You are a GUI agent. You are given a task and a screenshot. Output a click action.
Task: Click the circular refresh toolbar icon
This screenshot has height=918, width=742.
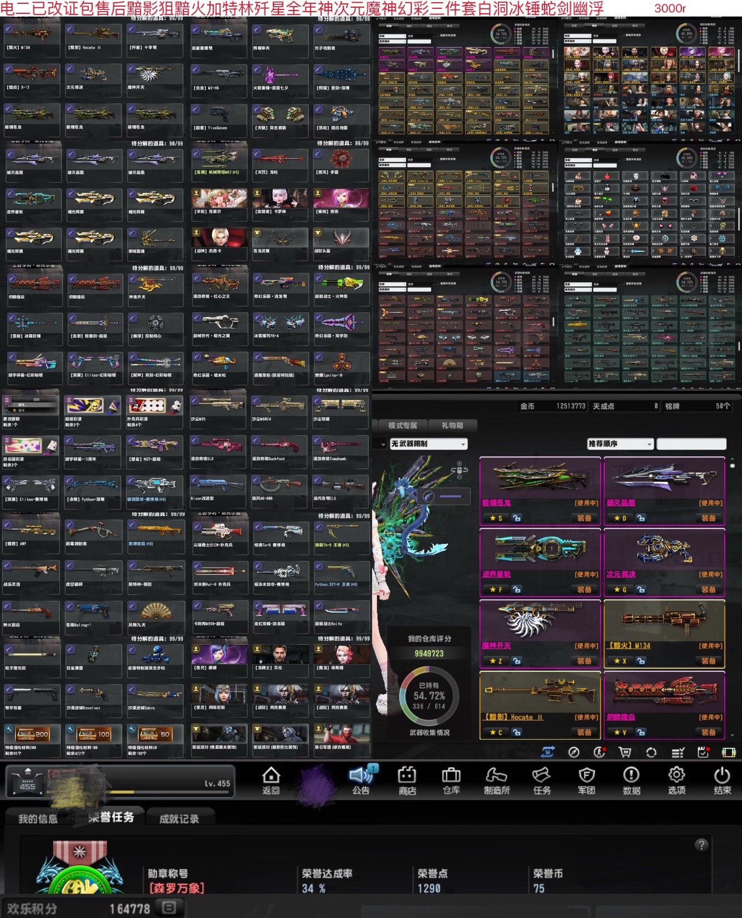click(x=651, y=752)
